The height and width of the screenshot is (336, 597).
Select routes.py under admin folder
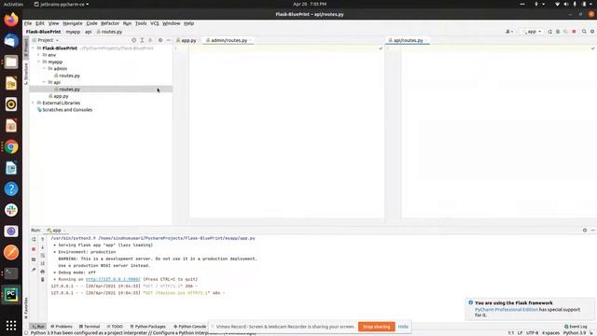point(69,76)
